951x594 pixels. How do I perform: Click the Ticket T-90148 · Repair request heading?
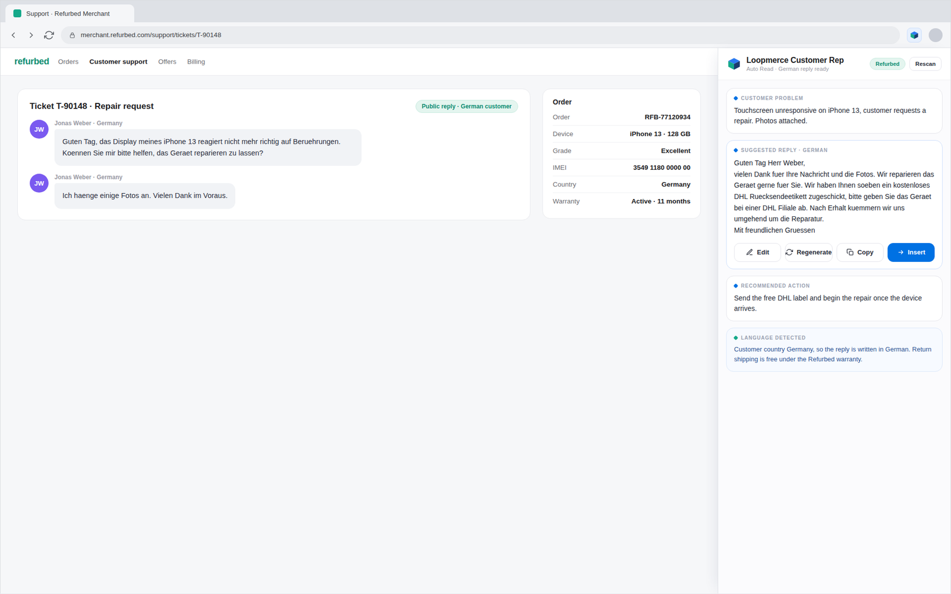pyautogui.click(x=92, y=106)
